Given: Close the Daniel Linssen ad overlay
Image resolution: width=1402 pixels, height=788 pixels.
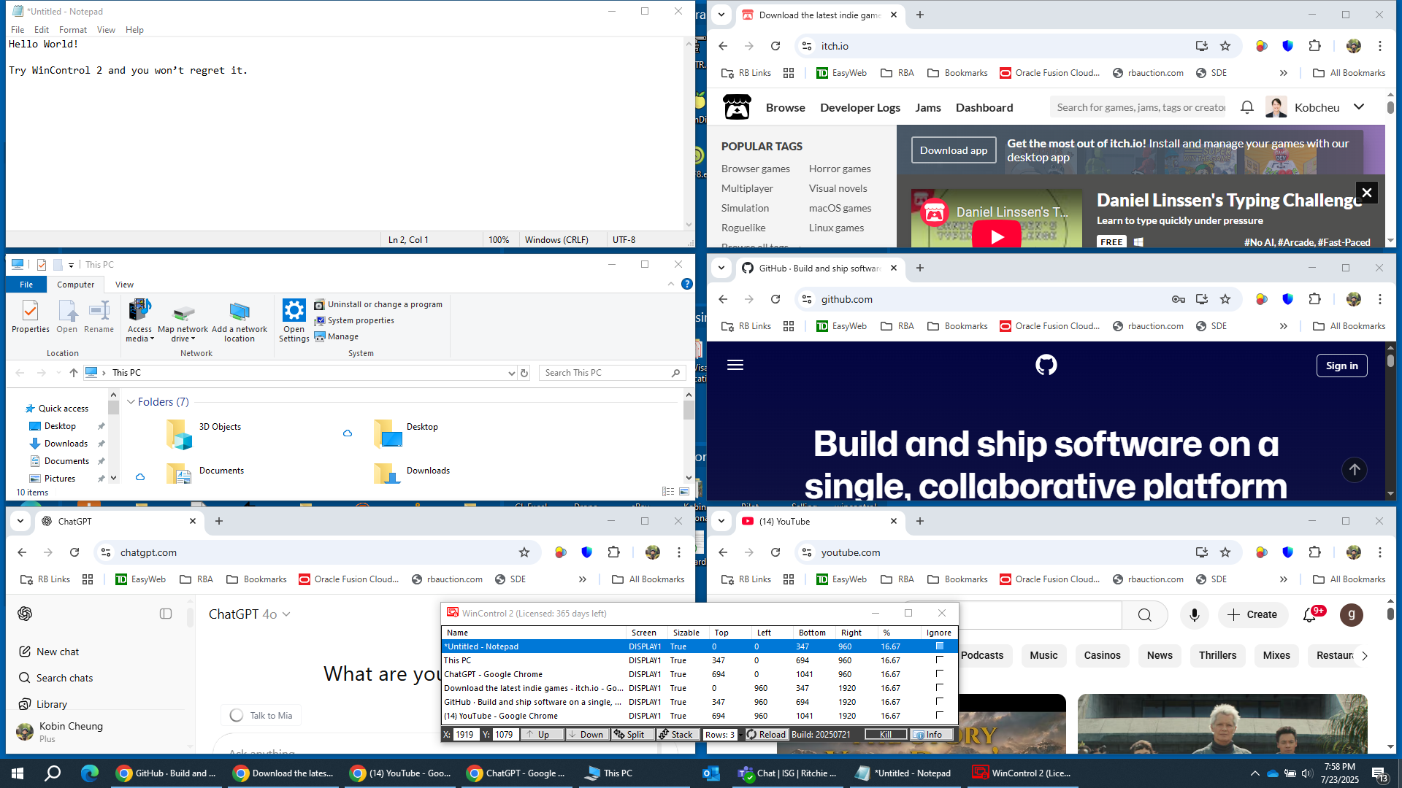Looking at the screenshot, I should click(x=1367, y=193).
